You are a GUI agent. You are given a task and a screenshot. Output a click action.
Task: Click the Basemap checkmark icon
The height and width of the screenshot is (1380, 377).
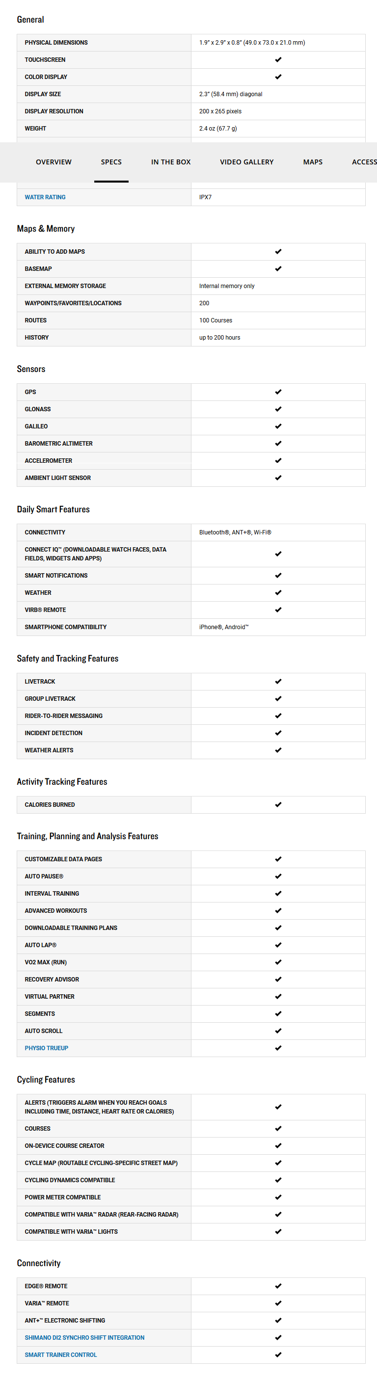[278, 268]
